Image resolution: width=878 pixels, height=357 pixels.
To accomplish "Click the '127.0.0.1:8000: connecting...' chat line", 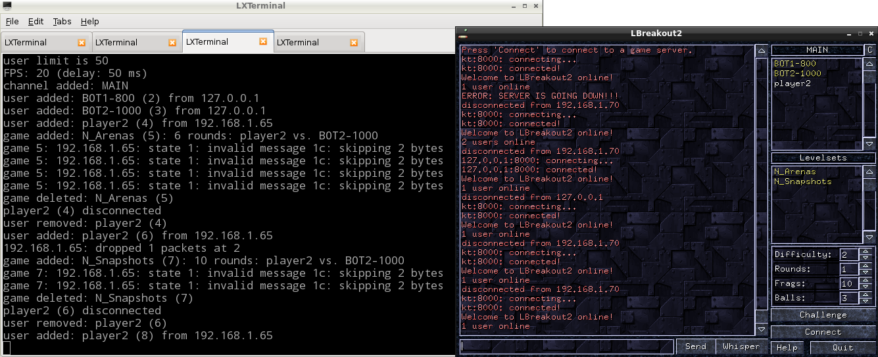I will 537,160.
